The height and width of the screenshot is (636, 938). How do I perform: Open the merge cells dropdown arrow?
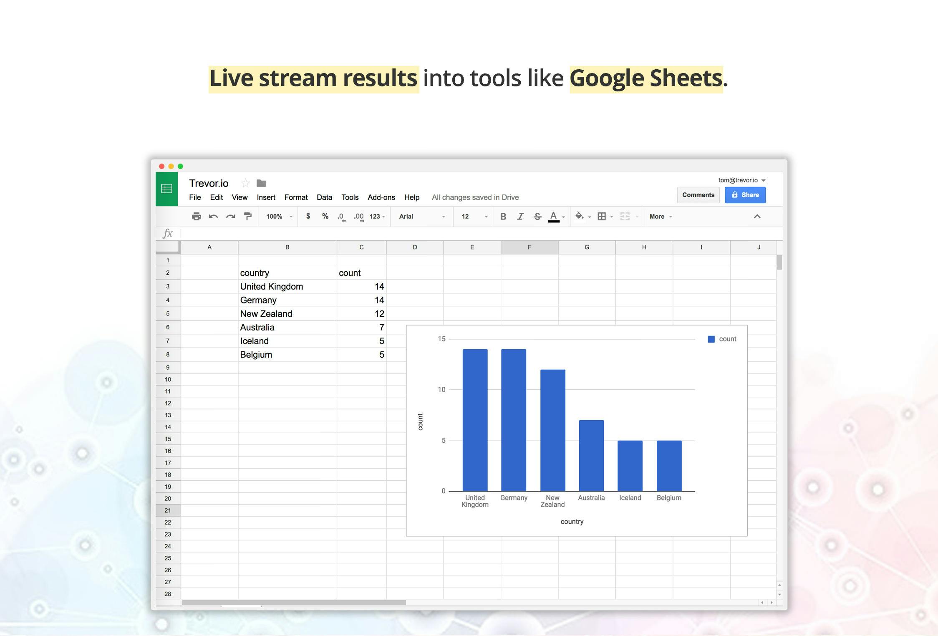pos(637,217)
